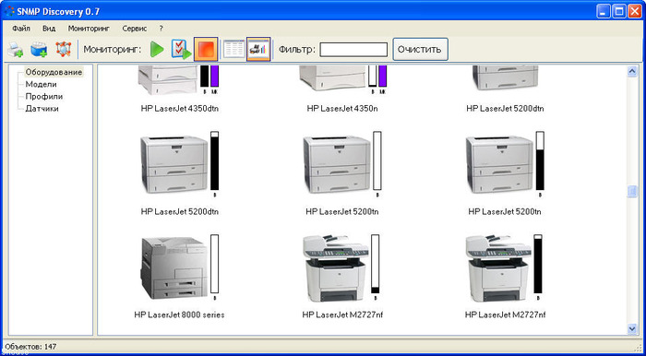Screen dimensions: 646x356
Task: Select the HP LaserJet 8000 series printer image
Action: (x=173, y=268)
